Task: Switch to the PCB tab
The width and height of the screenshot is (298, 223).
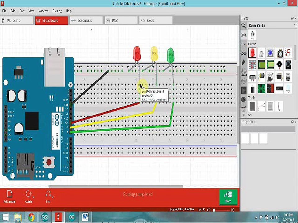Action: tap(121, 20)
